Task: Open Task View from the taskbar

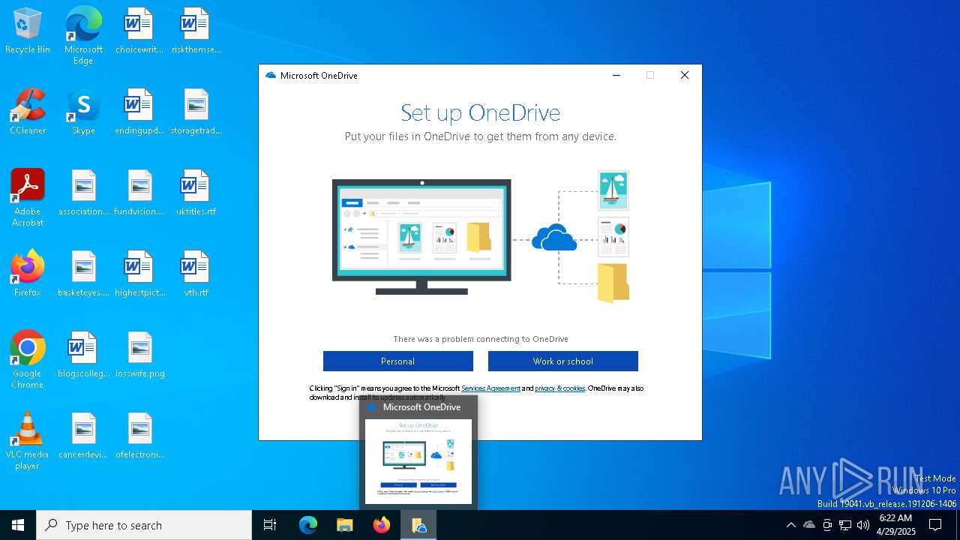Action: tap(270, 525)
